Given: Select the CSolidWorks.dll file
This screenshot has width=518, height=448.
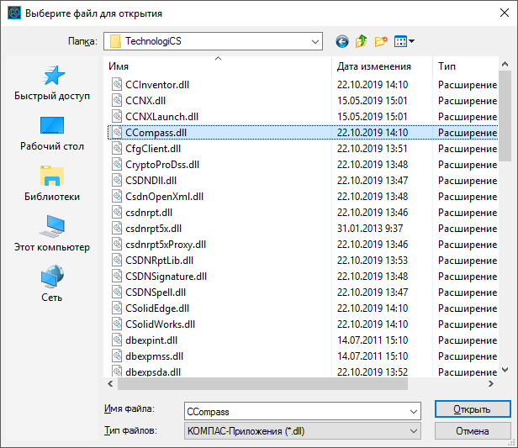Looking at the screenshot, I should coord(159,324).
